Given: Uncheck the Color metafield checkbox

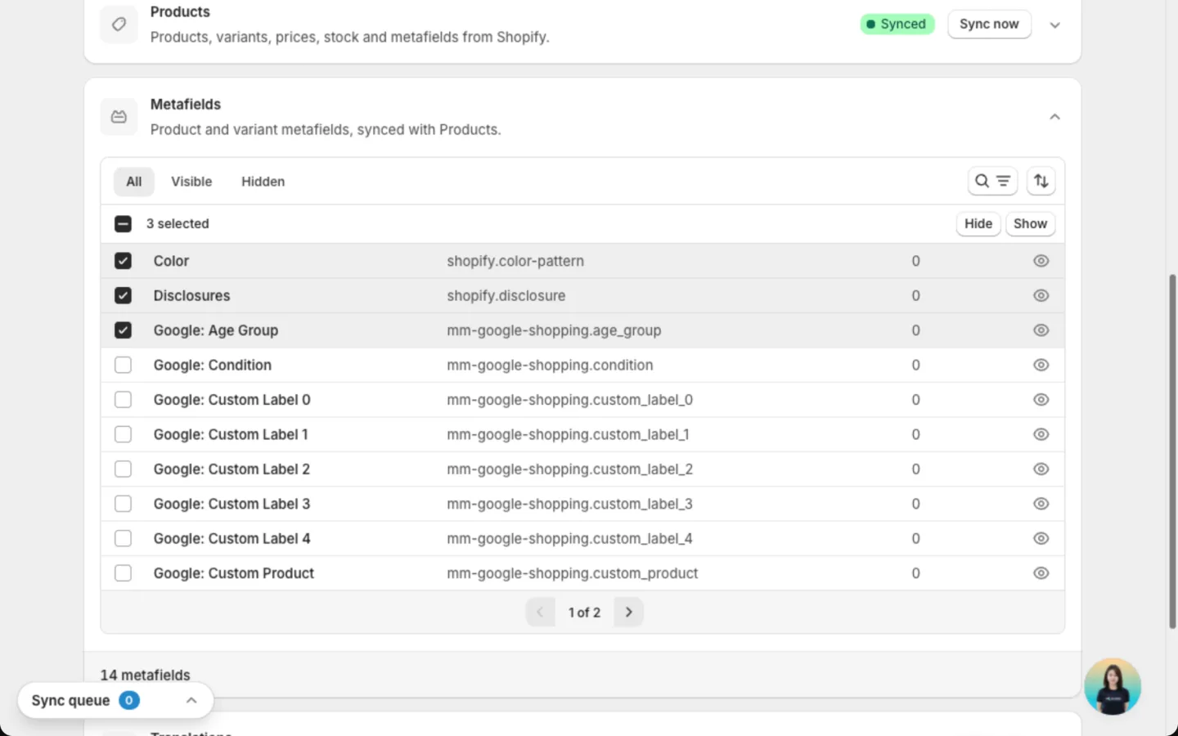Looking at the screenshot, I should (x=123, y=261).
